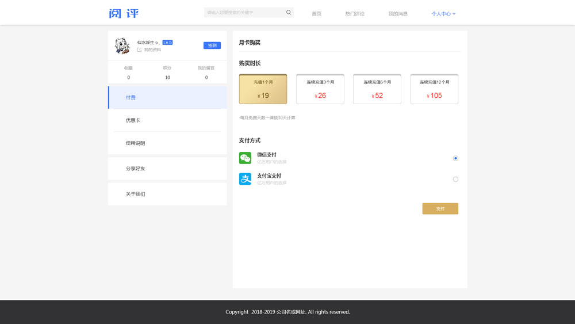Go to 热门评论 in the top navigation
The width and height of the screenshot is (575, 324).
(x=355, y=14)
